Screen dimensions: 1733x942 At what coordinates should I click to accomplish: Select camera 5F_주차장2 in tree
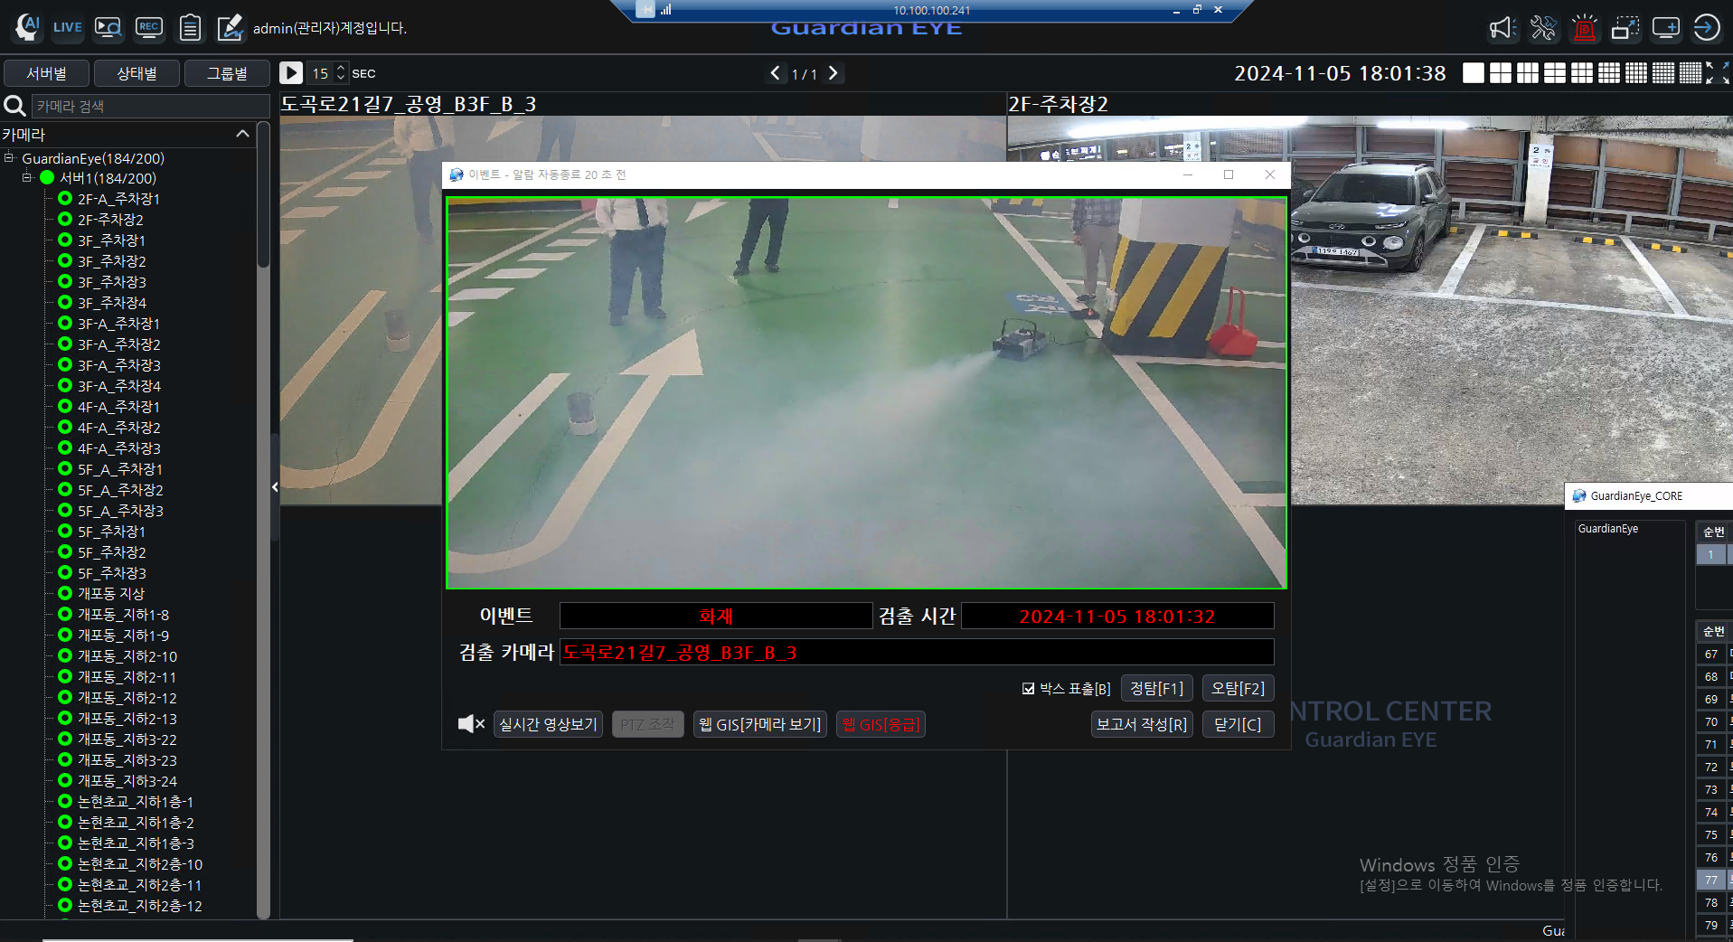pos(112,552)
